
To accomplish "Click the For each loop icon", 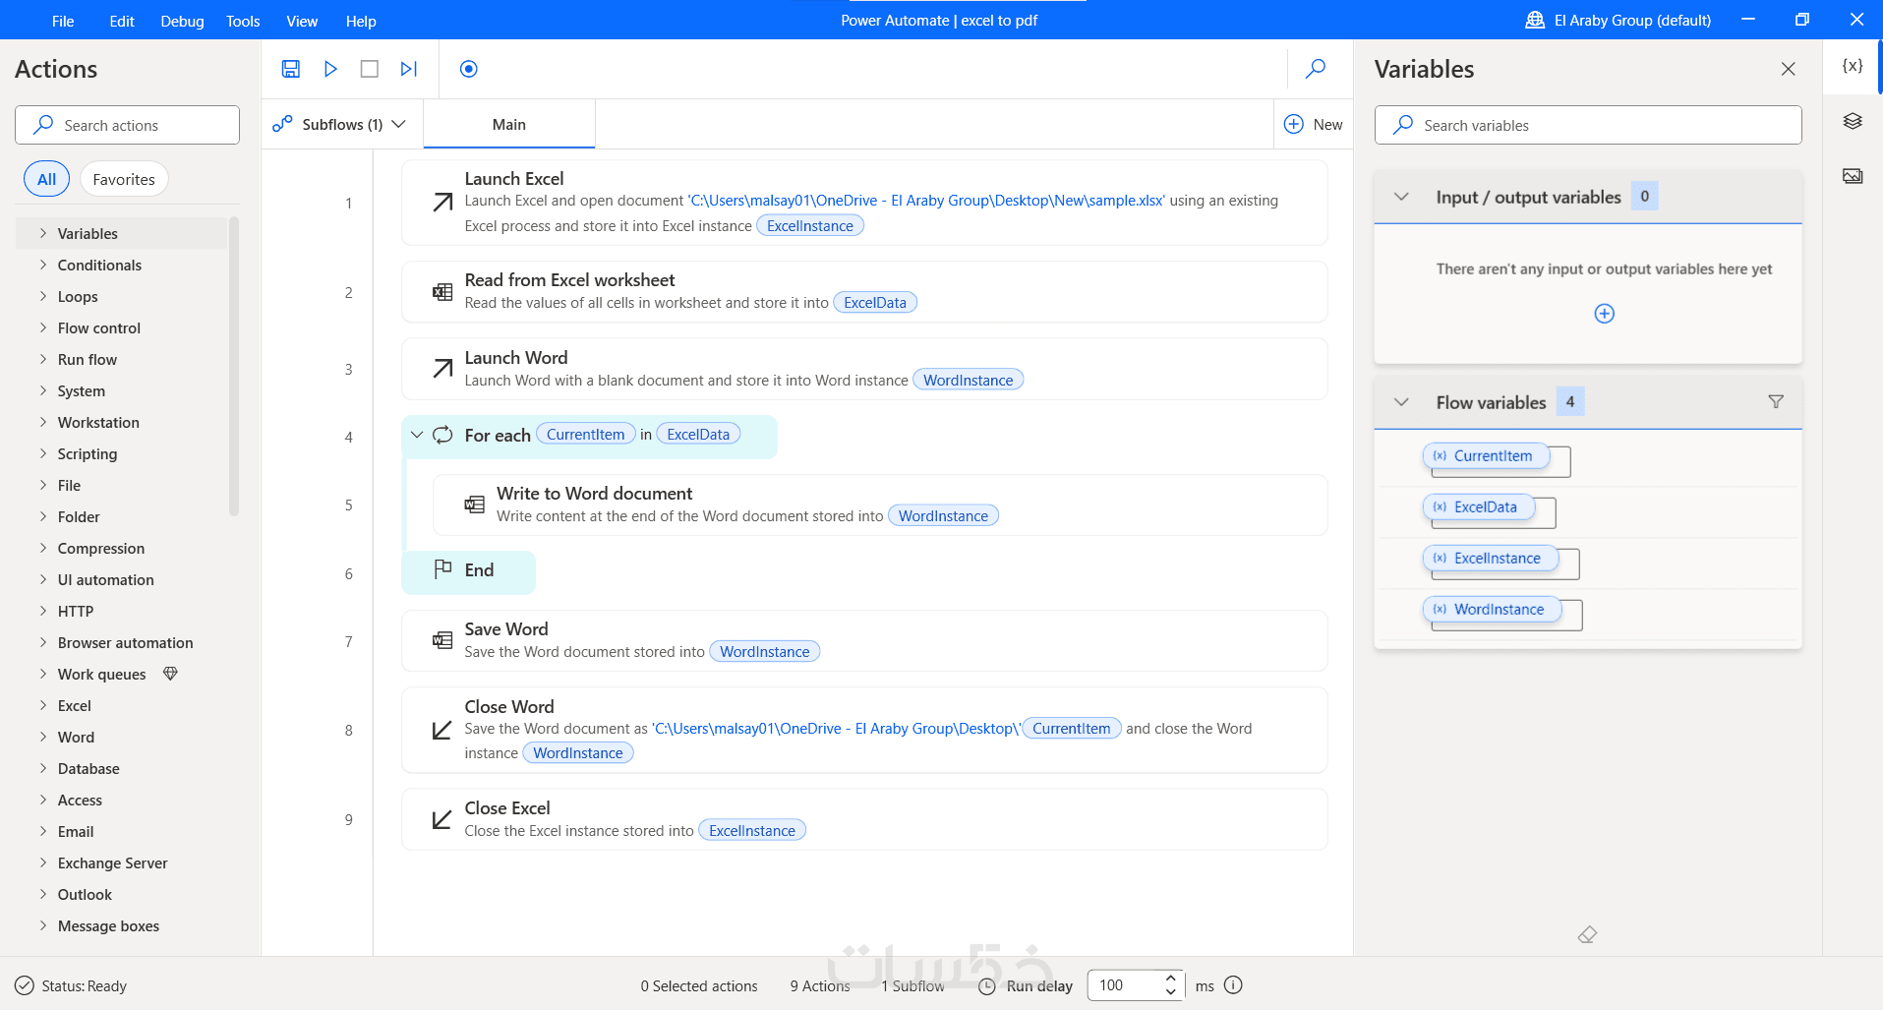I will (442, 435).
